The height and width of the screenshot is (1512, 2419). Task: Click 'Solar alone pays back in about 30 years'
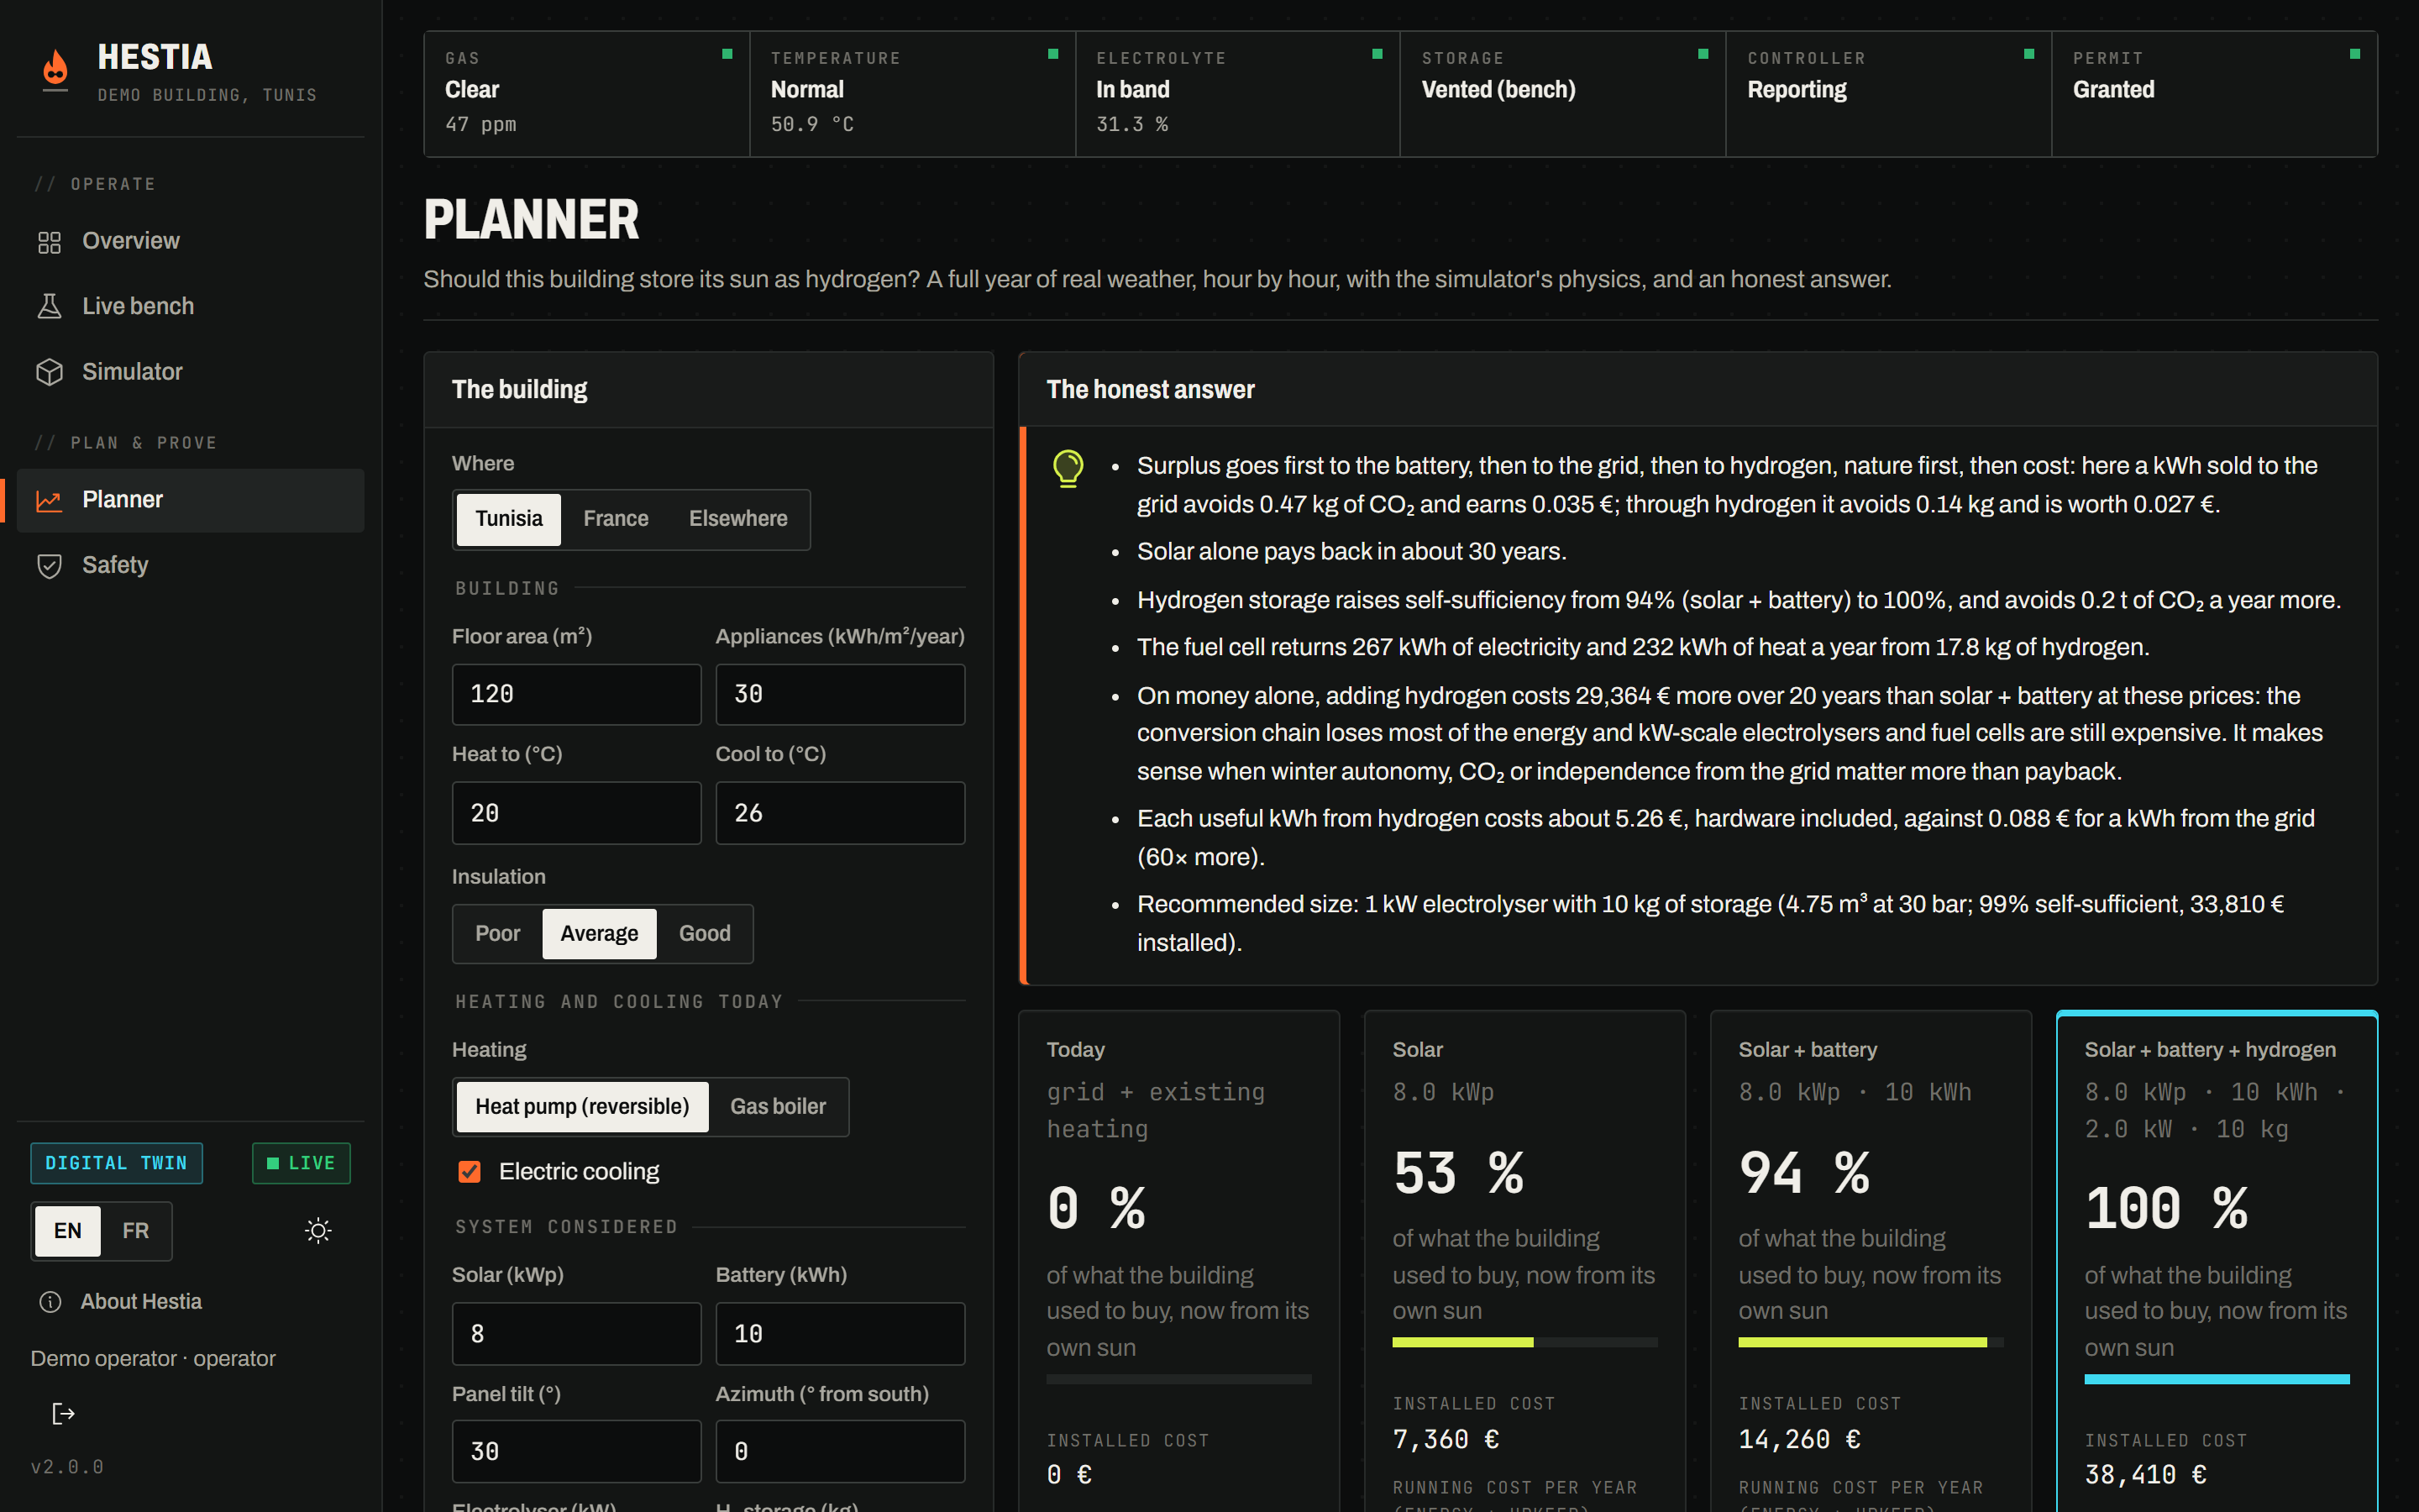pos(1351,552)
